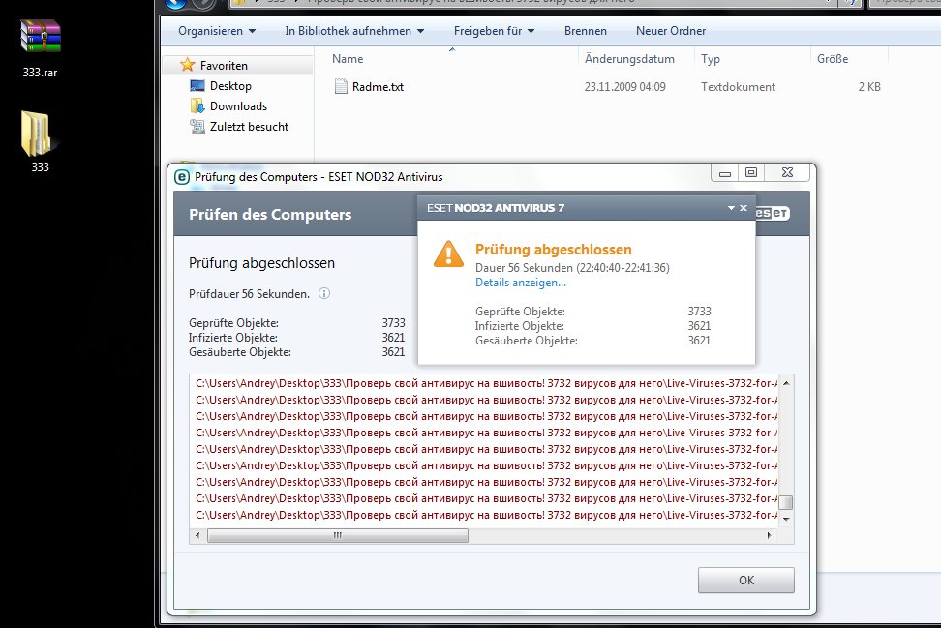Viewport: 941px width, 628px height.
Task: Select Favoriten in the navigation pane
Action: 224,66
